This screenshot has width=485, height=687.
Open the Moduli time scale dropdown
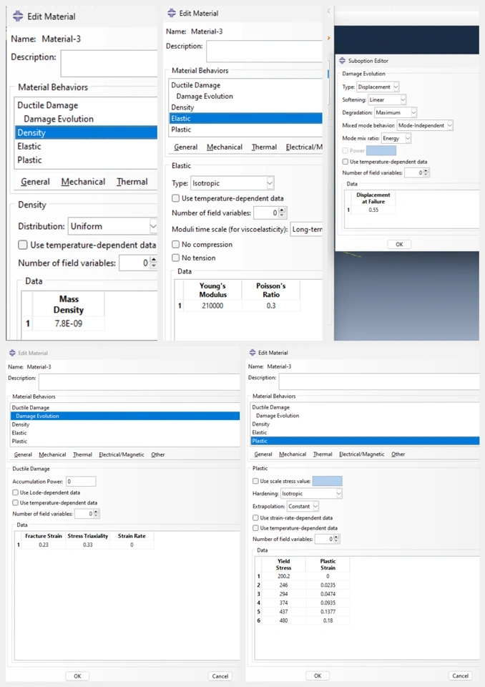[306, 229]
